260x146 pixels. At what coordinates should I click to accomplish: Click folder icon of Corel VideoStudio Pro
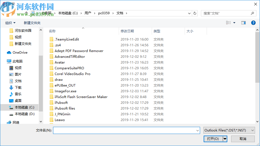52,74
